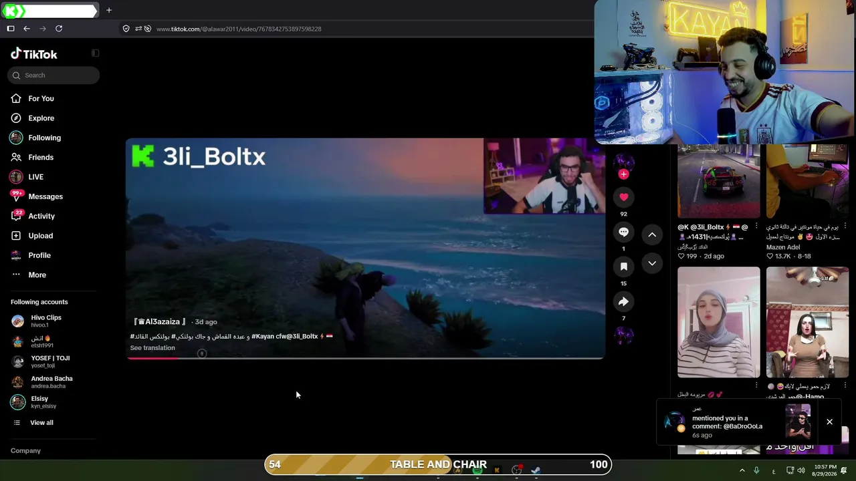Open the TikTok home logo
Screen dimensions: 856x481
click(34, 54)
